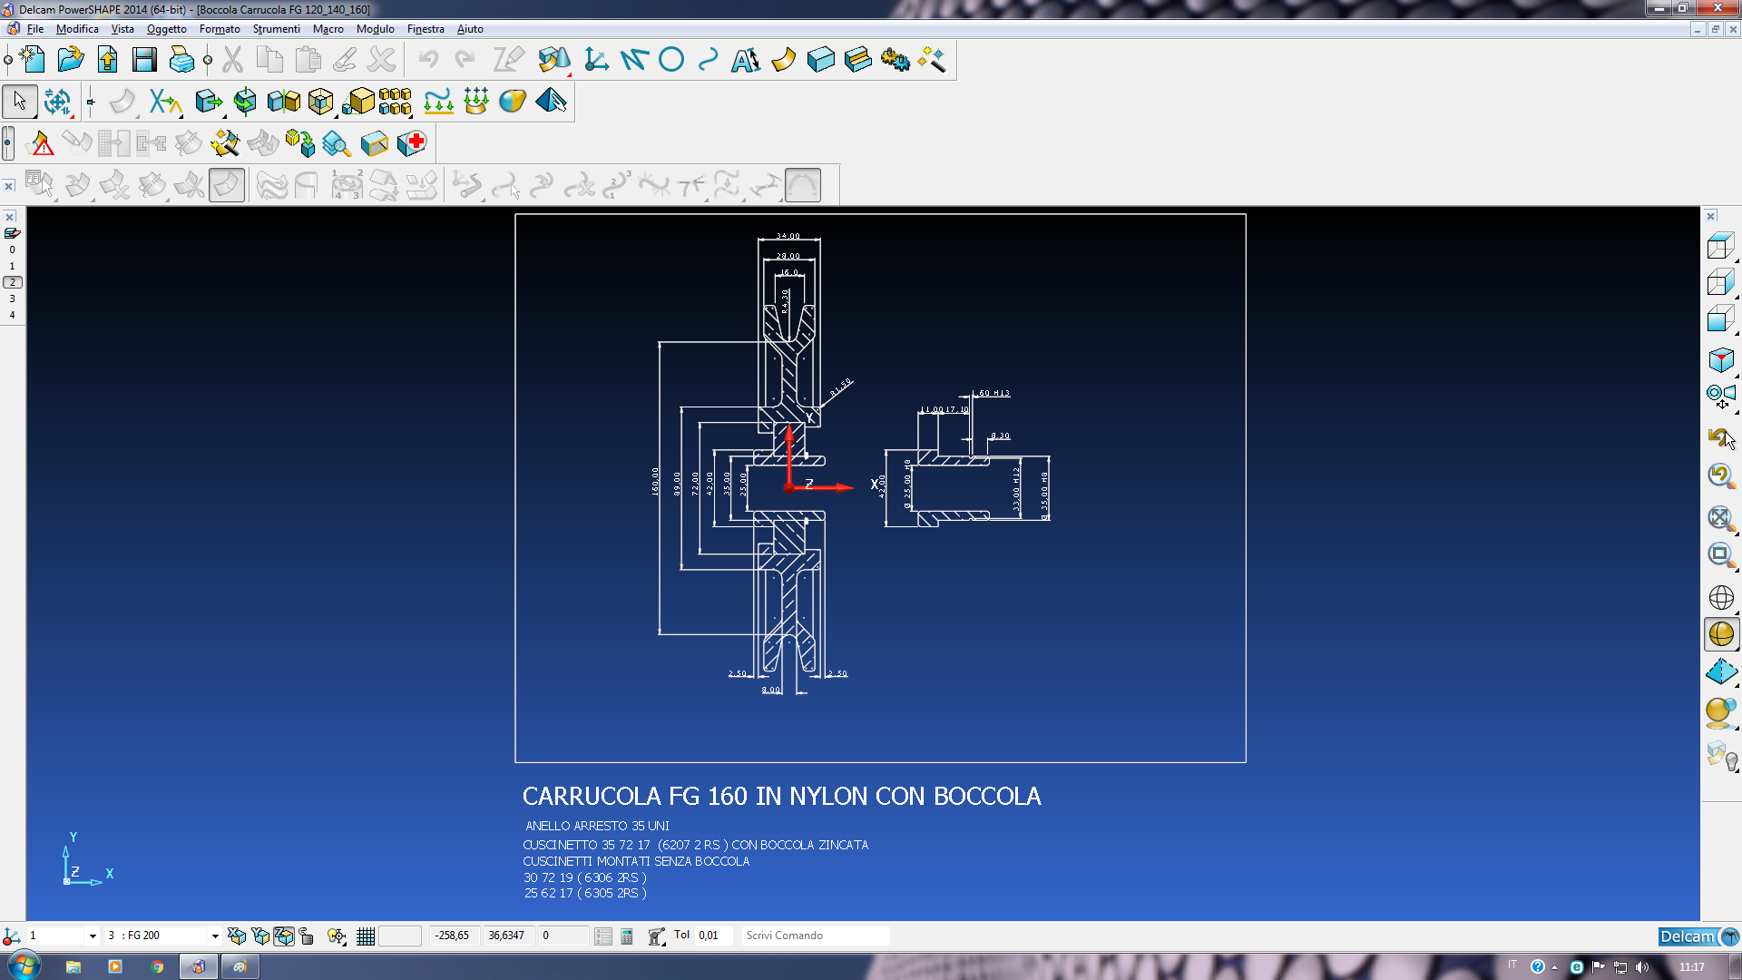Choose the isometric view cube icon
This screenshot has width=1742, height=980.
click(1720, 360)
